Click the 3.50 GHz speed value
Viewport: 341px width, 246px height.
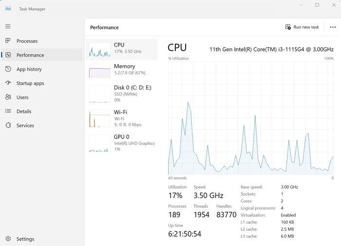[x=208, y=195]
